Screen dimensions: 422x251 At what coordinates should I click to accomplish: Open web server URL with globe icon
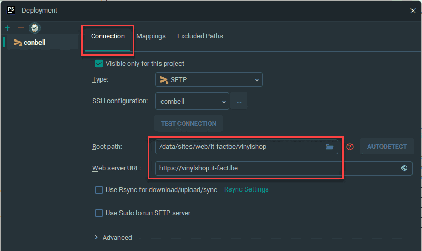click(x=404, y=168)
